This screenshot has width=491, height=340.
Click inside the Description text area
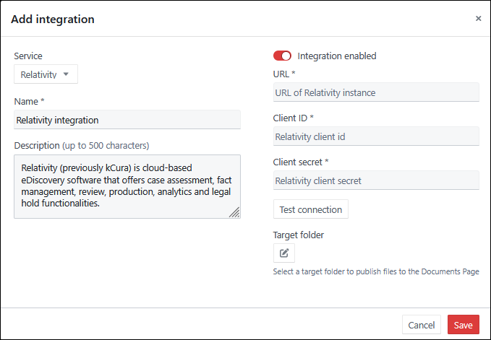click(127, 186)
